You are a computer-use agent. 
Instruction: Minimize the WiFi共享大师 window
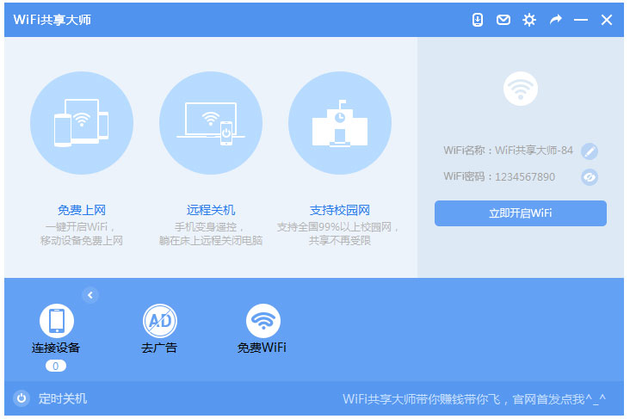[x=581, y=20]
